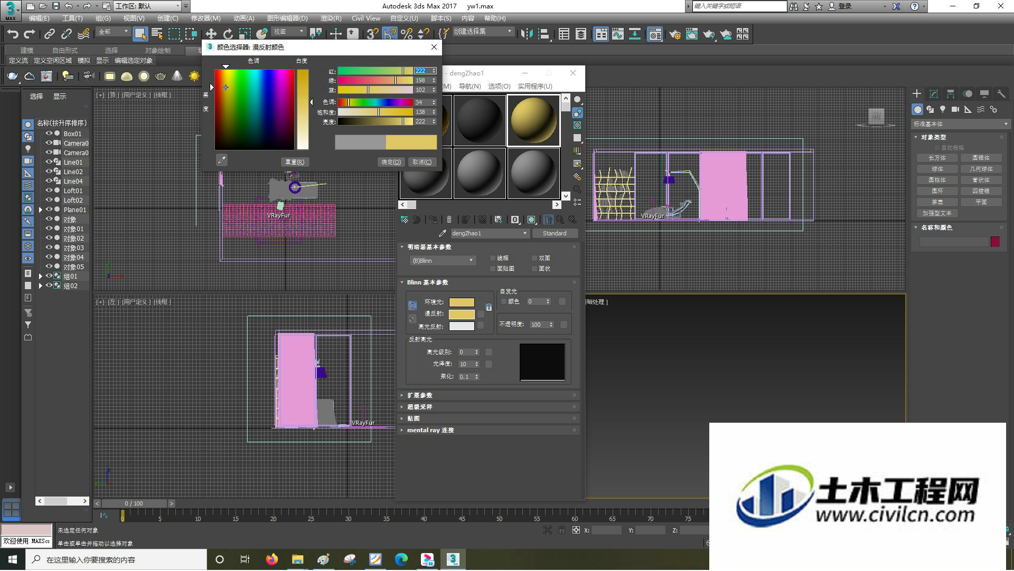Open the 标准基本体 category dropdown
This screenshot has width=1014, height=571.
coord(960,124)
